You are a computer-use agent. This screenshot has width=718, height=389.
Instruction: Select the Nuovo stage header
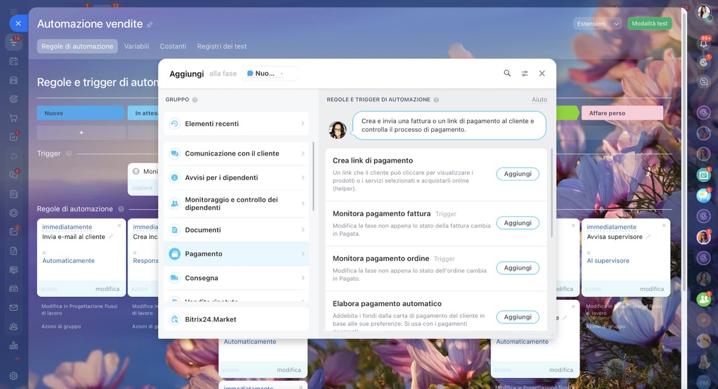click(x=81, y=113)
